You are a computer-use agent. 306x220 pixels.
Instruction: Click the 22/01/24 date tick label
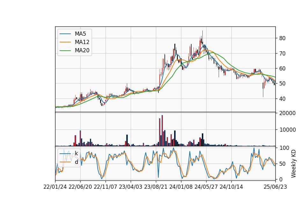click(x=55, y=187)
